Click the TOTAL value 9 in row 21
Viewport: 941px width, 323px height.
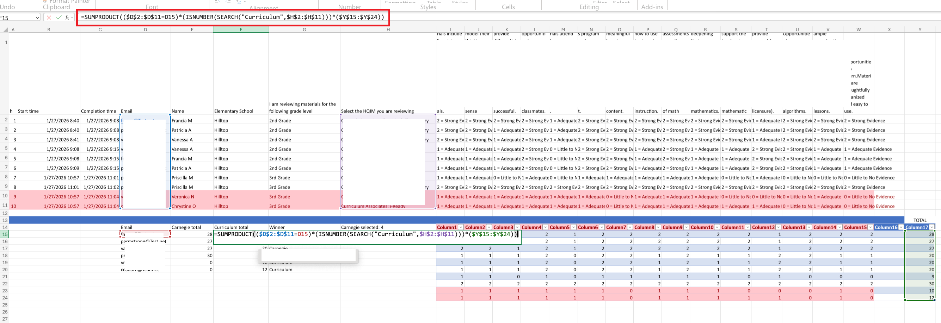click(x=920, y=277)
